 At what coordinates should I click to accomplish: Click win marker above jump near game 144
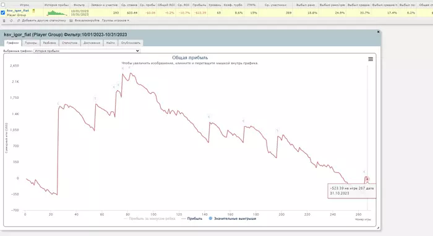(x=209, y=117)
